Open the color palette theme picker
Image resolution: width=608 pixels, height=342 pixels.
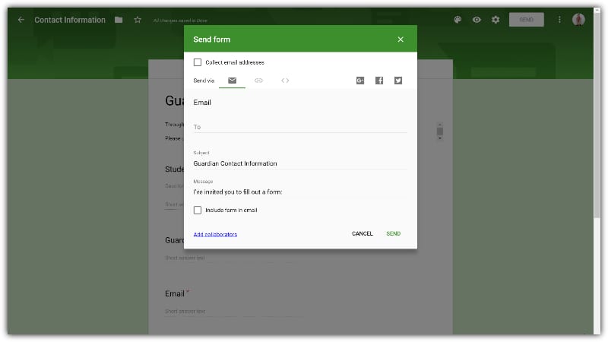(458, 20)
